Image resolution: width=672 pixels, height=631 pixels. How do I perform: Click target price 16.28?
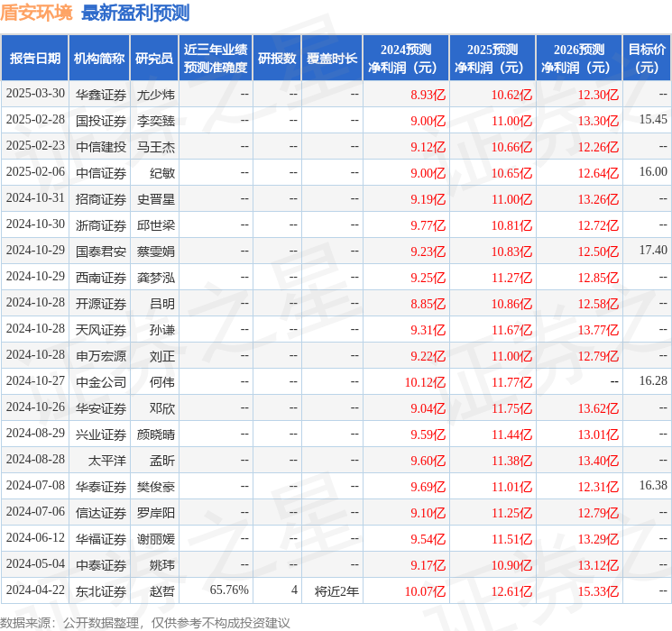653,380
